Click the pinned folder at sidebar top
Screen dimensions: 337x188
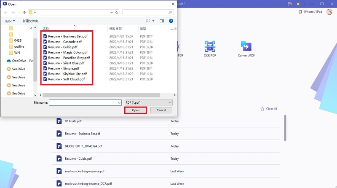point(11,28)
